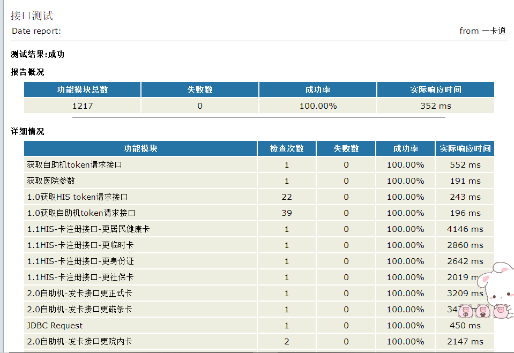Click the 详细情况 heading
Screen dimensions: 514x353
27,131
